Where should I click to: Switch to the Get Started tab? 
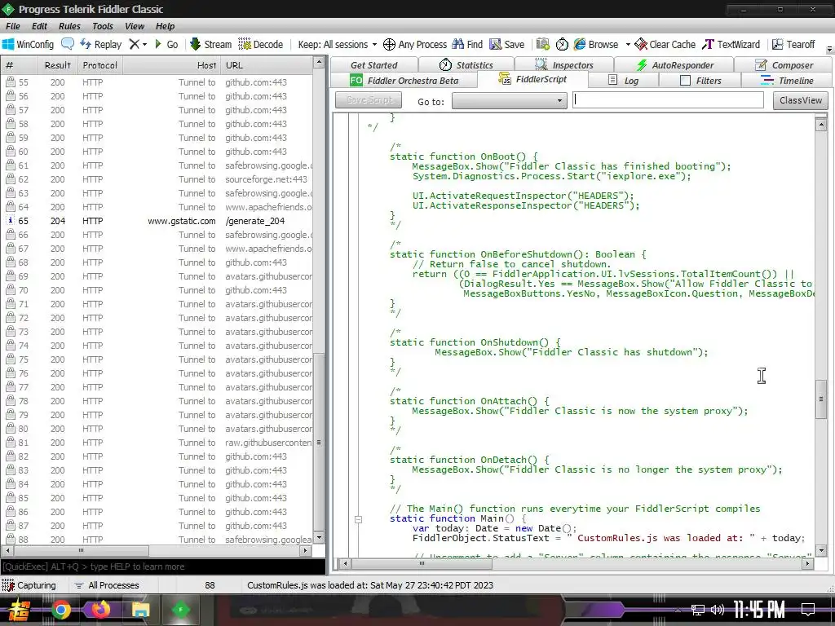[x=373, y=65]
